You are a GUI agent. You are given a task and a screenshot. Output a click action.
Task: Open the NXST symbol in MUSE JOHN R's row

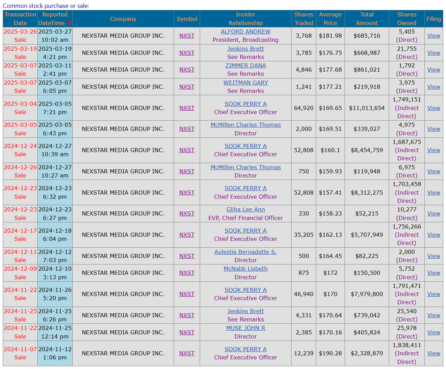(x=187, y=332)
